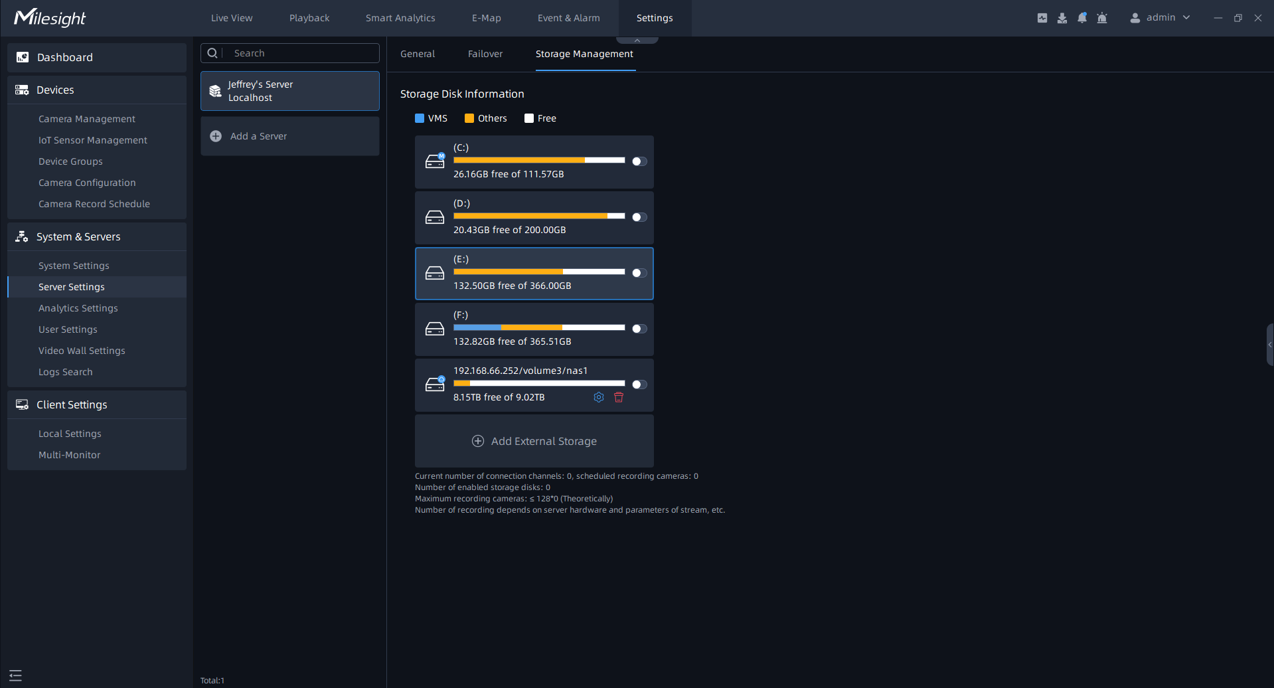Click the download tasks icon
The height and width of the screenshot is (688, 1274).
coord(1062,18)
